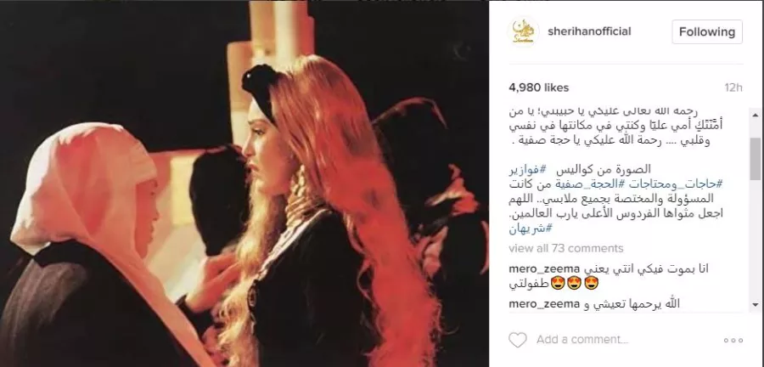This screenshot has width=764, height=367.
Task: Click the comments scrollbar down arrow
Action: pyautogui.click(x=756, y=305)
